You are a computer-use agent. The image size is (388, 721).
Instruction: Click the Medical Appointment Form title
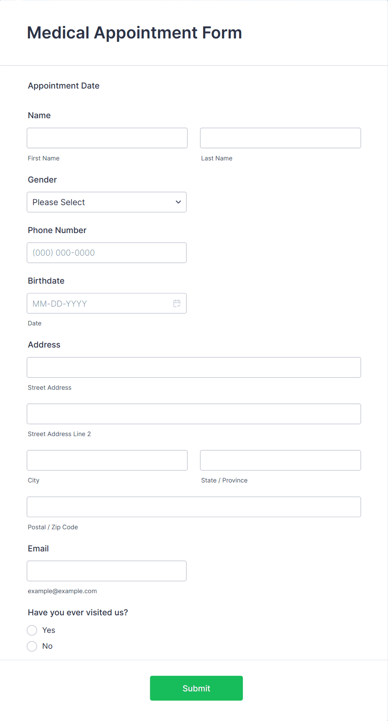[x=134, y=33]
